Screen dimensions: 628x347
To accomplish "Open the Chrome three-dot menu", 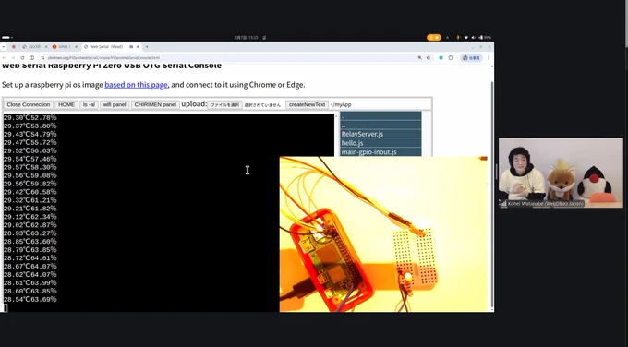I will [489, 57].
